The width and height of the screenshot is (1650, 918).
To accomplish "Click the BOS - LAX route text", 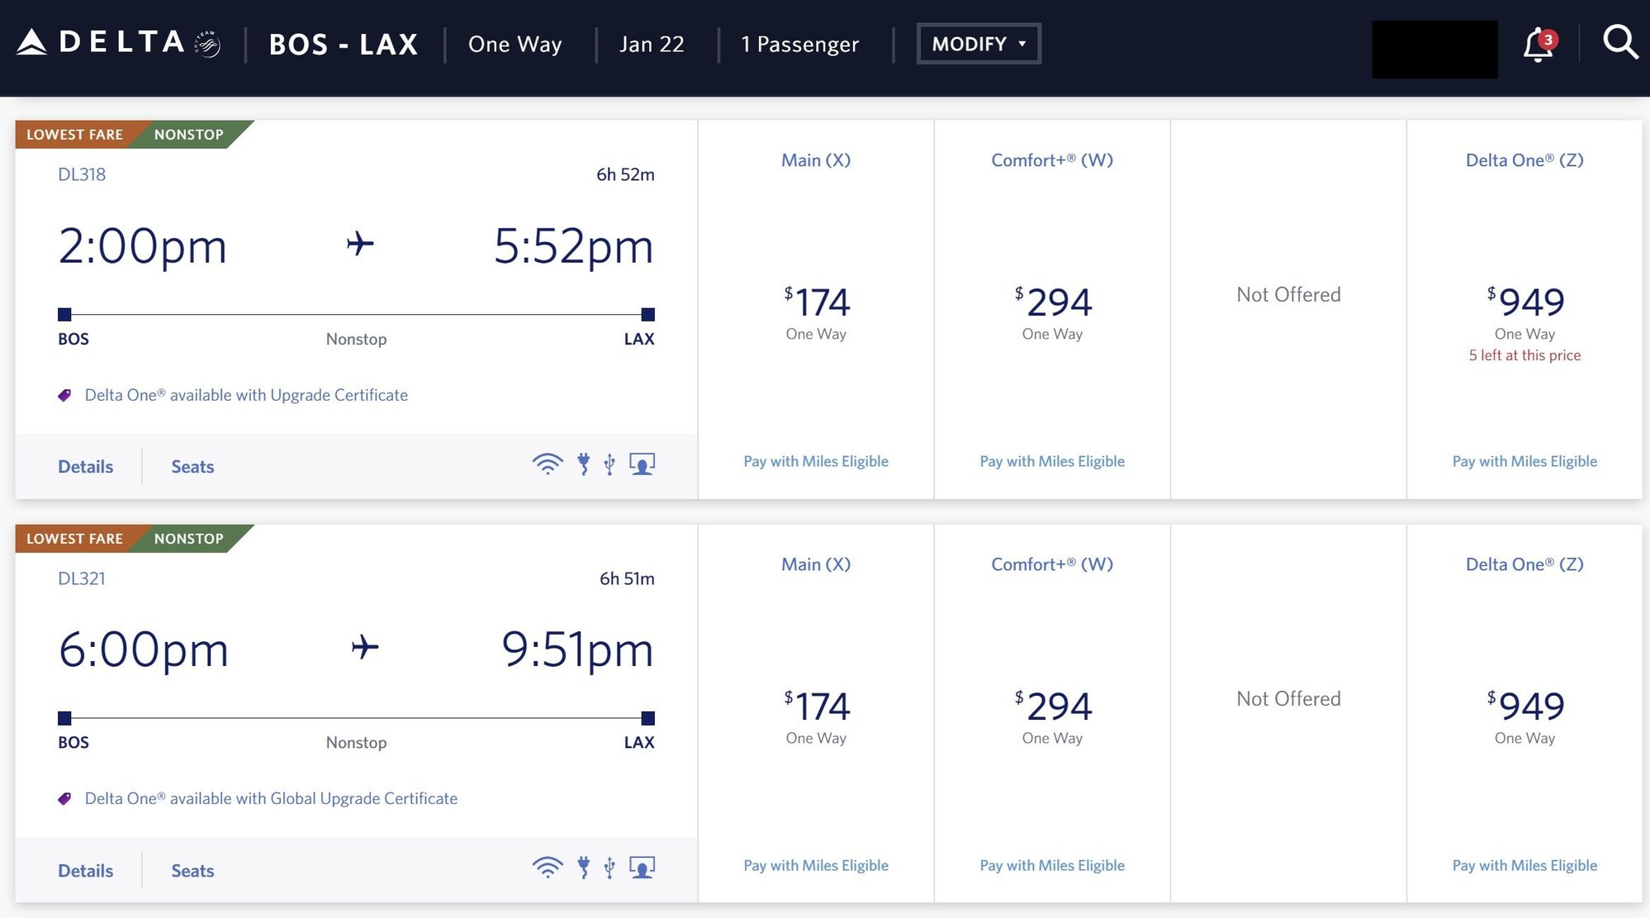I will pos(344,45).
